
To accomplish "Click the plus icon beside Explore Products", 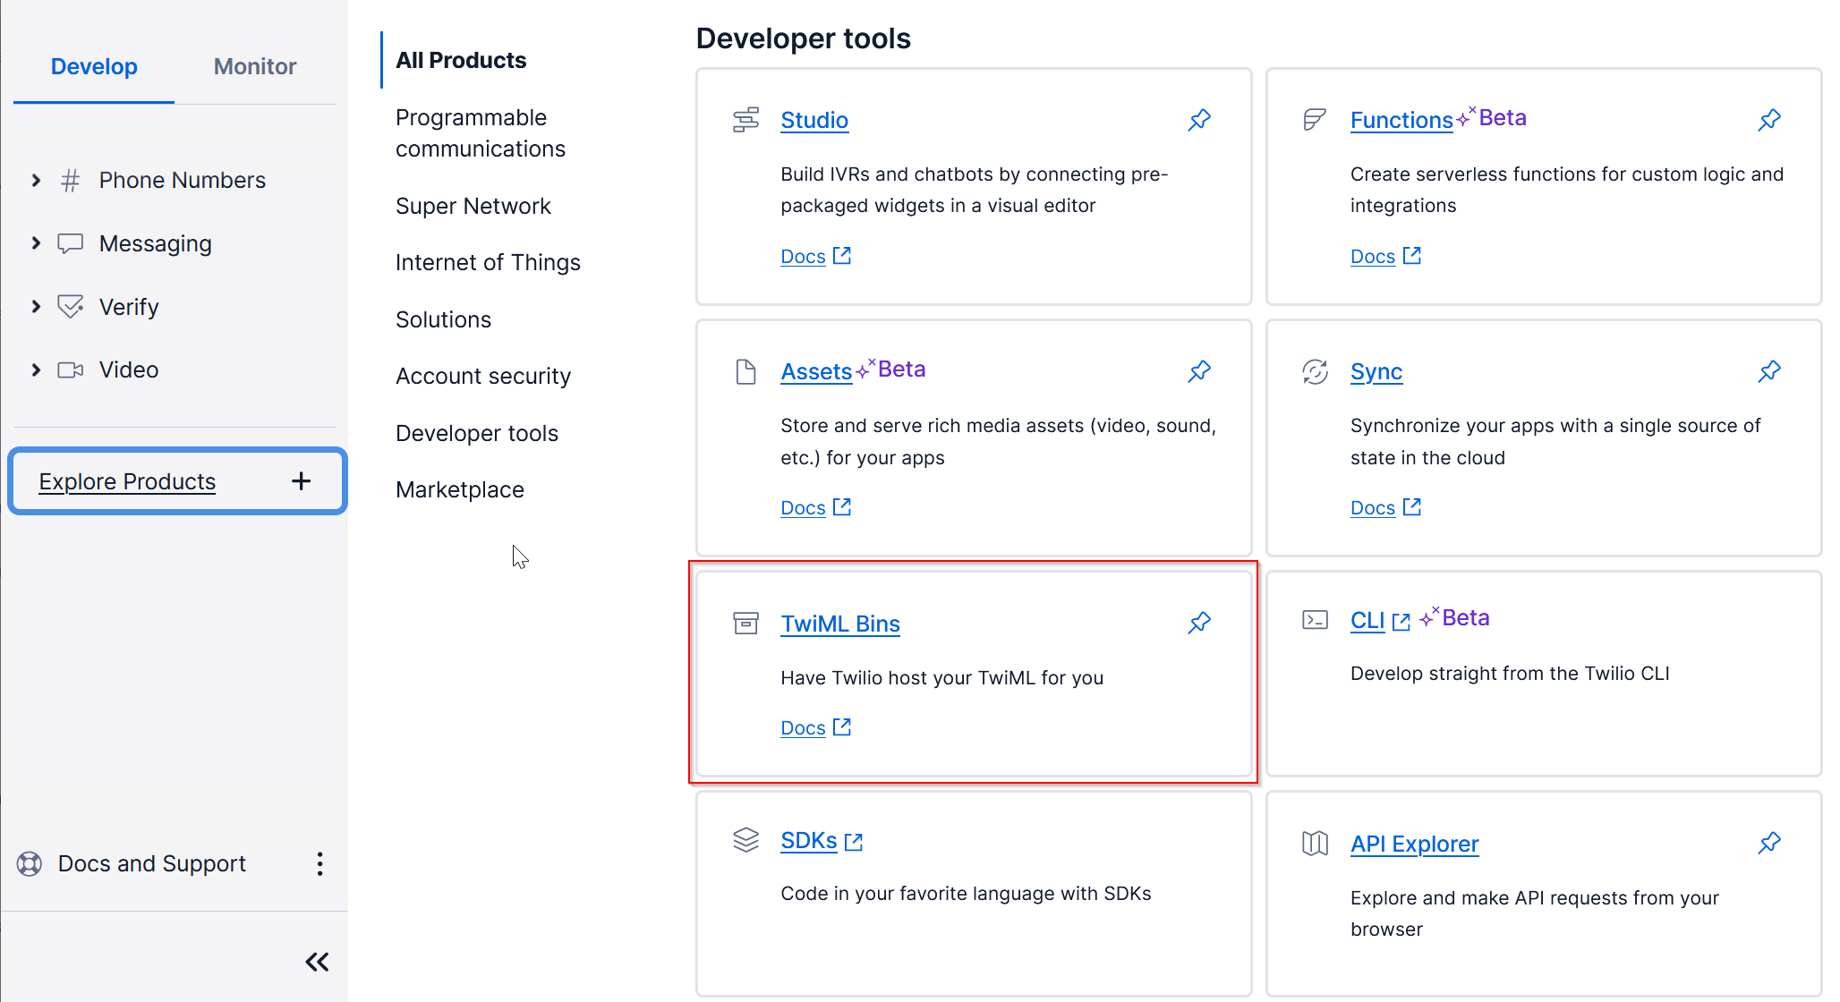I will coord(301,481).
